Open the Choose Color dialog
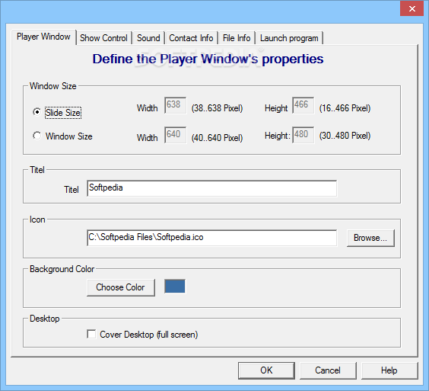Viewport: 429px width, 391px height. coord(121,287)
